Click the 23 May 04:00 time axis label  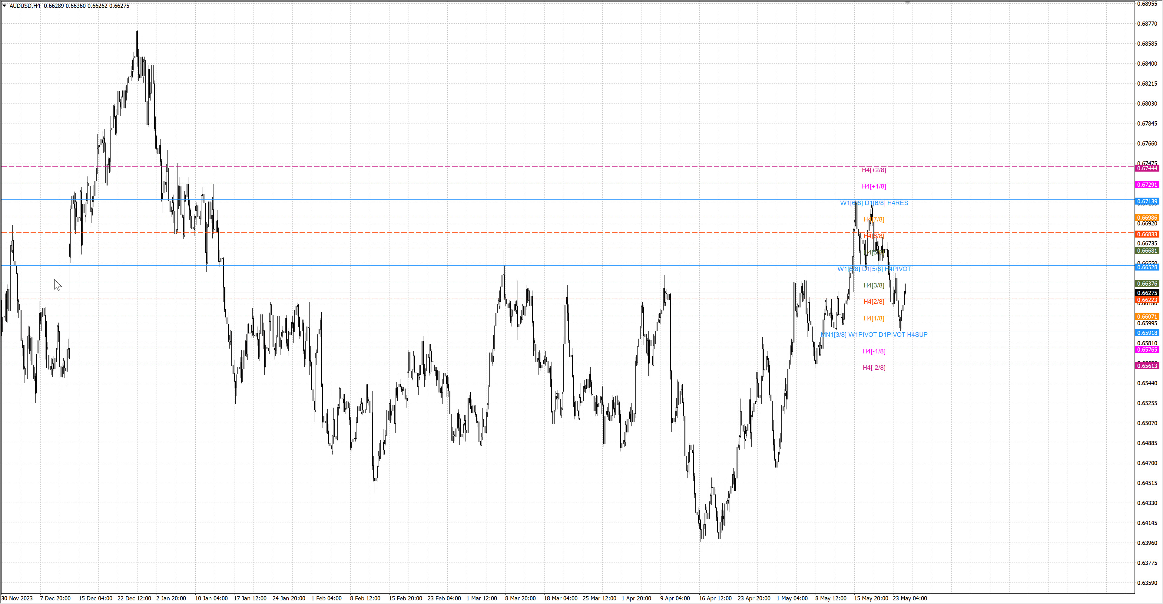910,598
